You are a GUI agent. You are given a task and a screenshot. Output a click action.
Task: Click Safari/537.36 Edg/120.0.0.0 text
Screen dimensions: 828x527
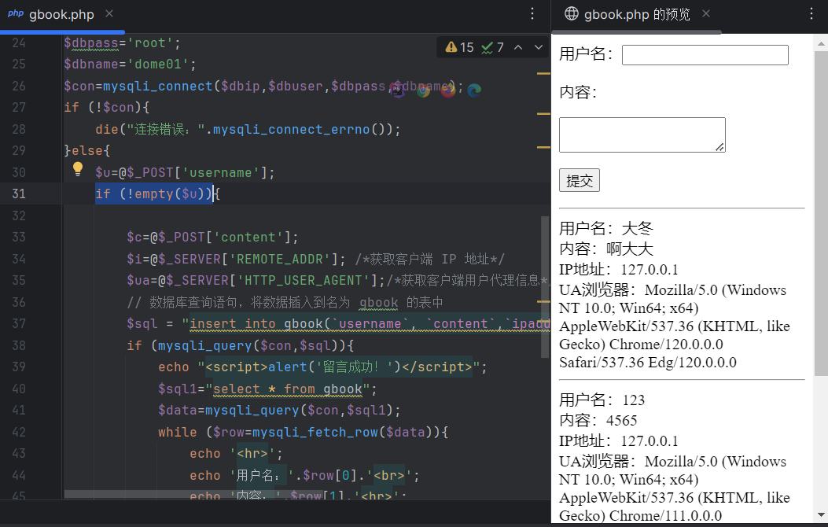pyautogui.click(x=648, y=363)
